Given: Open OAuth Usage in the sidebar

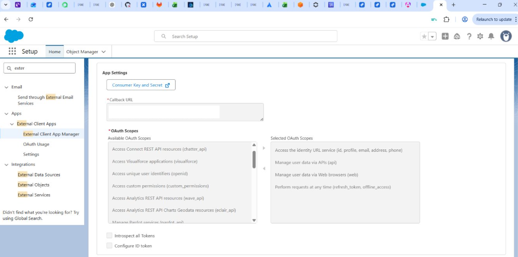Looking at the screenshot, I should click(36, 144).
